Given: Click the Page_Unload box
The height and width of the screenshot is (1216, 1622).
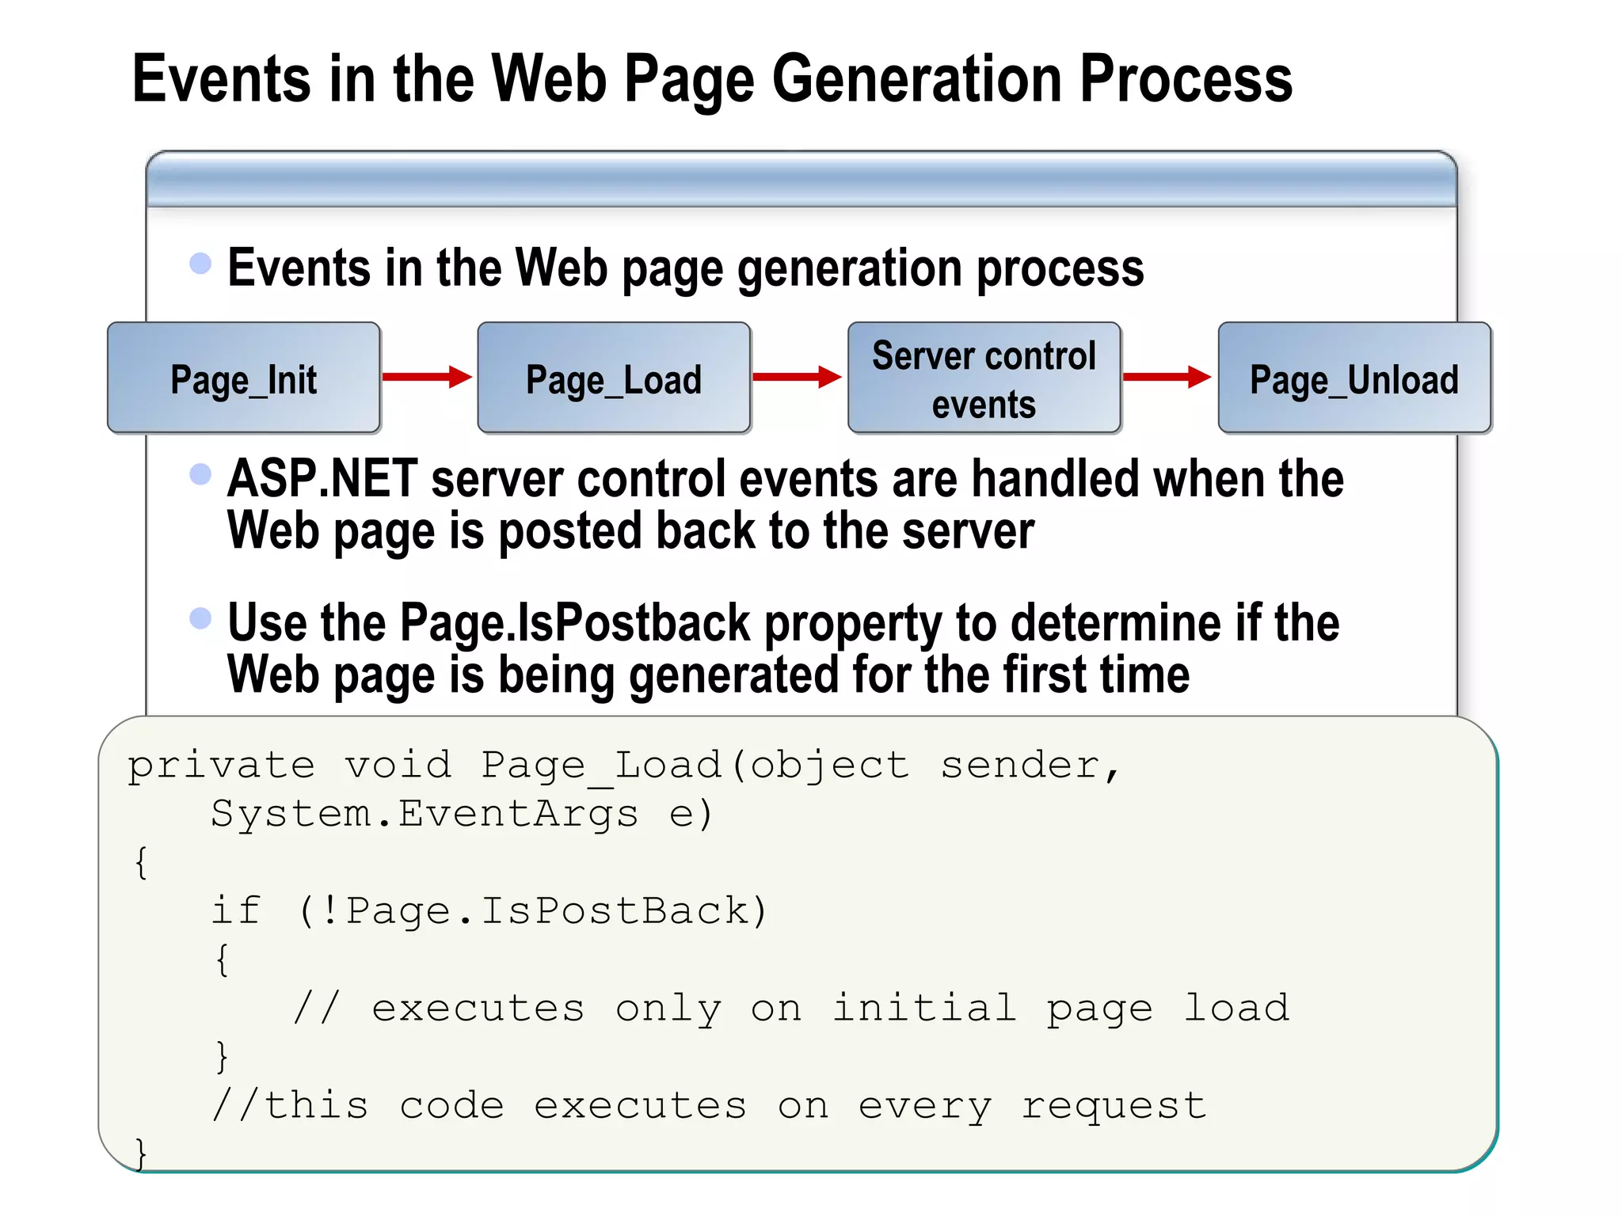Looking at the screenshot, I should 1354,378.
